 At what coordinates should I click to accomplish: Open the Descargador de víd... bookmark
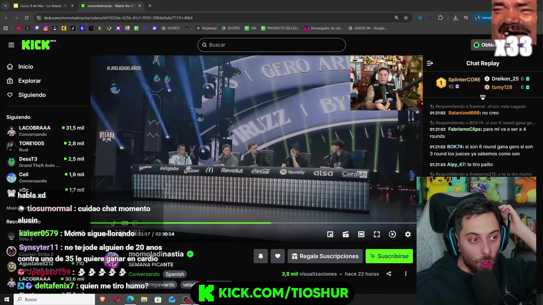tap(323, 28)
